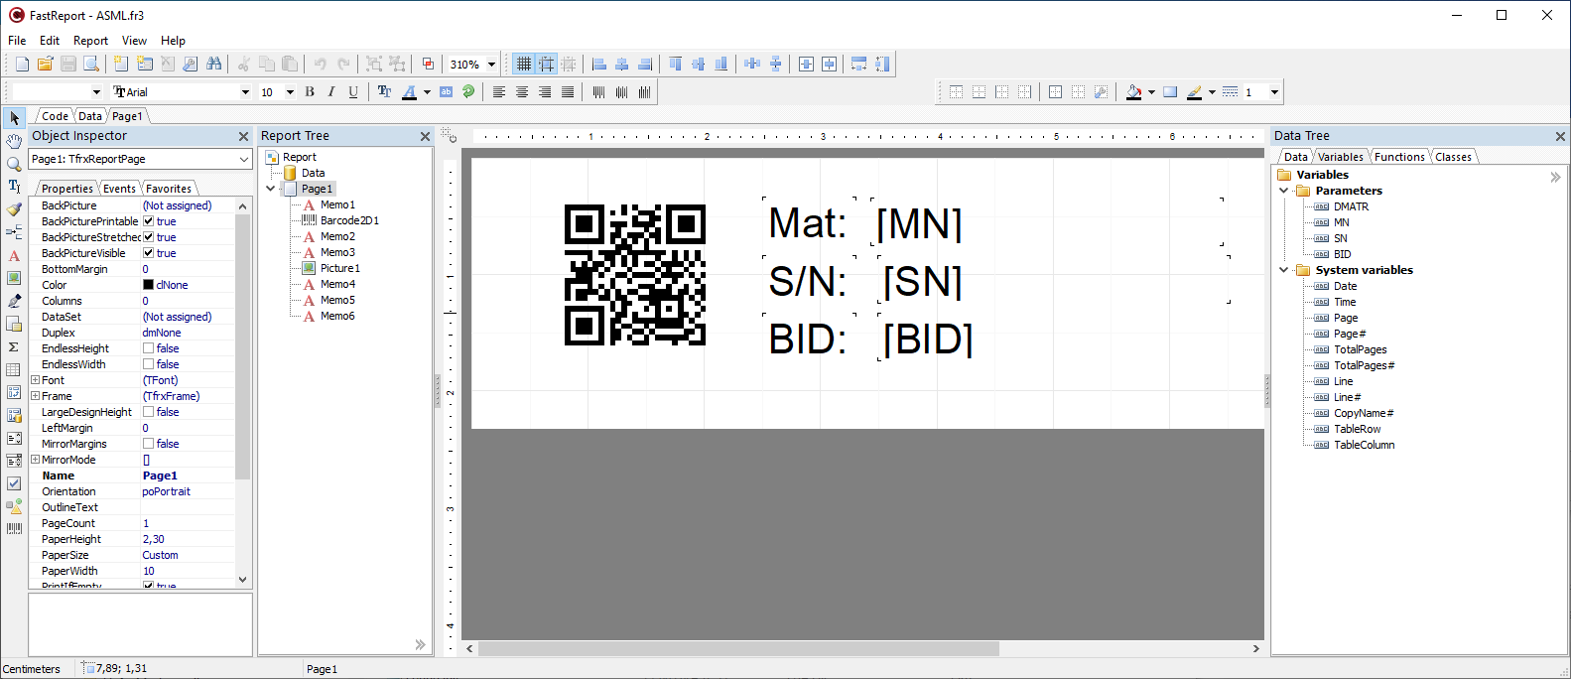Click the Frame Color pencil icon

pyautogui.click(x=1195, y=92)
